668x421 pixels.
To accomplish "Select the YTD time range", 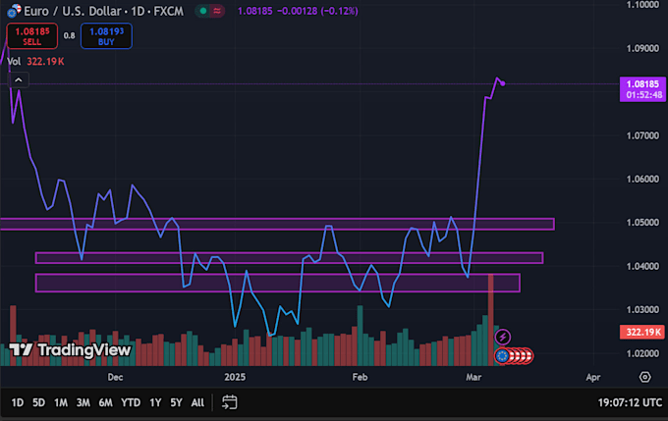I will click(131, 402).
